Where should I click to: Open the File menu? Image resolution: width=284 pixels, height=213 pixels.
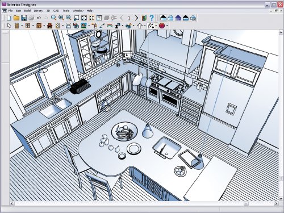click(x=11, y=11)
